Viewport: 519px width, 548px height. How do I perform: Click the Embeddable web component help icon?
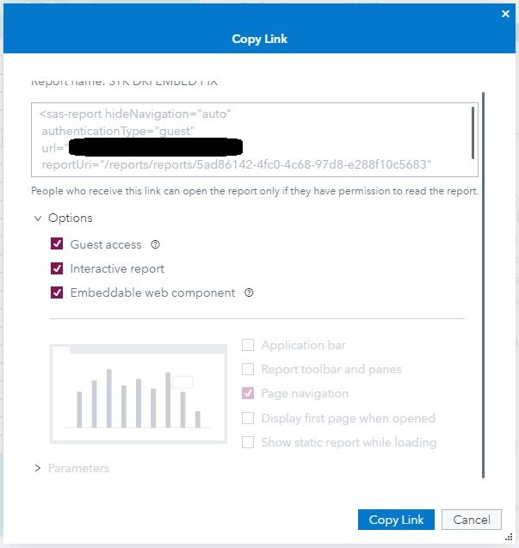tap(250, 292)
